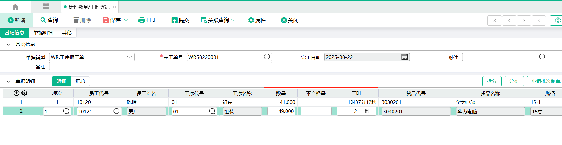Switch to the 单据明细 tab
This screenshot has height=145, width=562.
[43, 33]
